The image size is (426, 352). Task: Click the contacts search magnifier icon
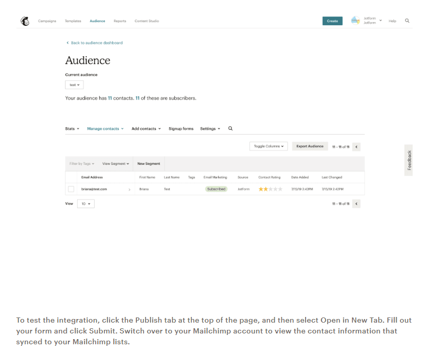pos(230,129)
